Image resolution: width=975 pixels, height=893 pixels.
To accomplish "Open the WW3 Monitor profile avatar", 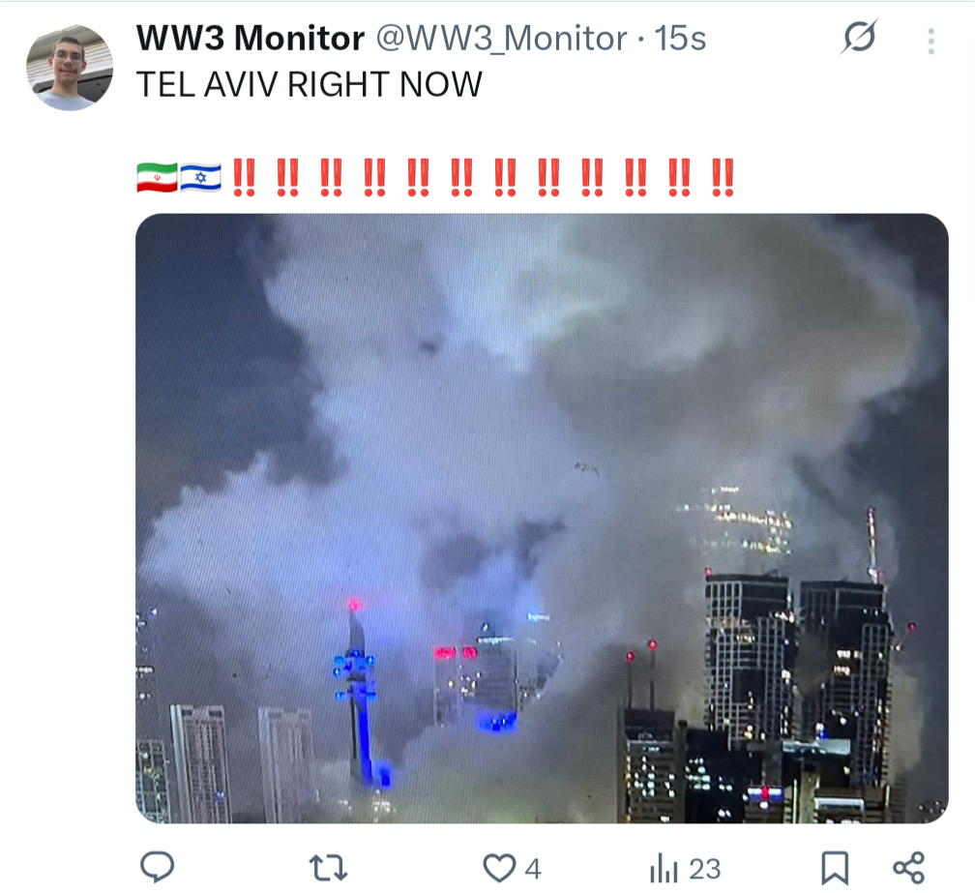I will click(70, 68).
